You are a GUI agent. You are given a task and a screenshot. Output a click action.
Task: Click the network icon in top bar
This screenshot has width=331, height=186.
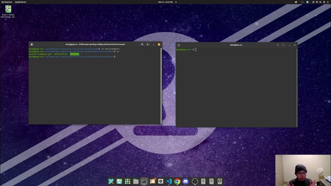[317, 2]
